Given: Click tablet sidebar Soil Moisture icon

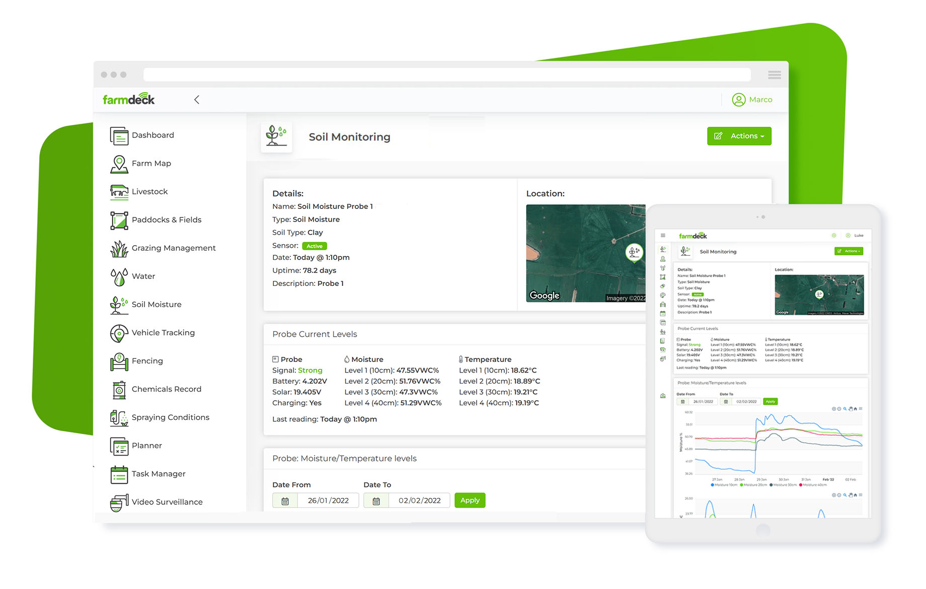Looking at the screenshot, I should [663, 249].
